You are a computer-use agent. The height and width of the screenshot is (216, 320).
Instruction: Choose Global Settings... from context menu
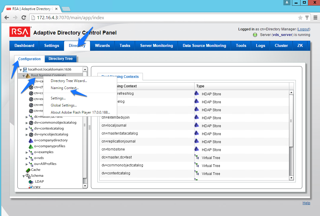[80, 105]
